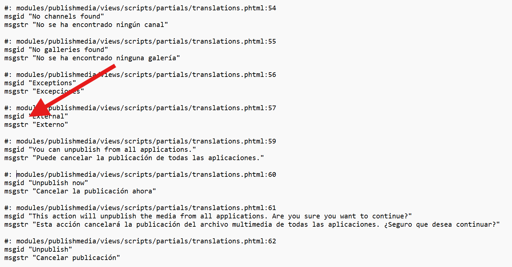Click the translations.phtml:55 comment line
This screenshot has height=267, width=512.
140,41
